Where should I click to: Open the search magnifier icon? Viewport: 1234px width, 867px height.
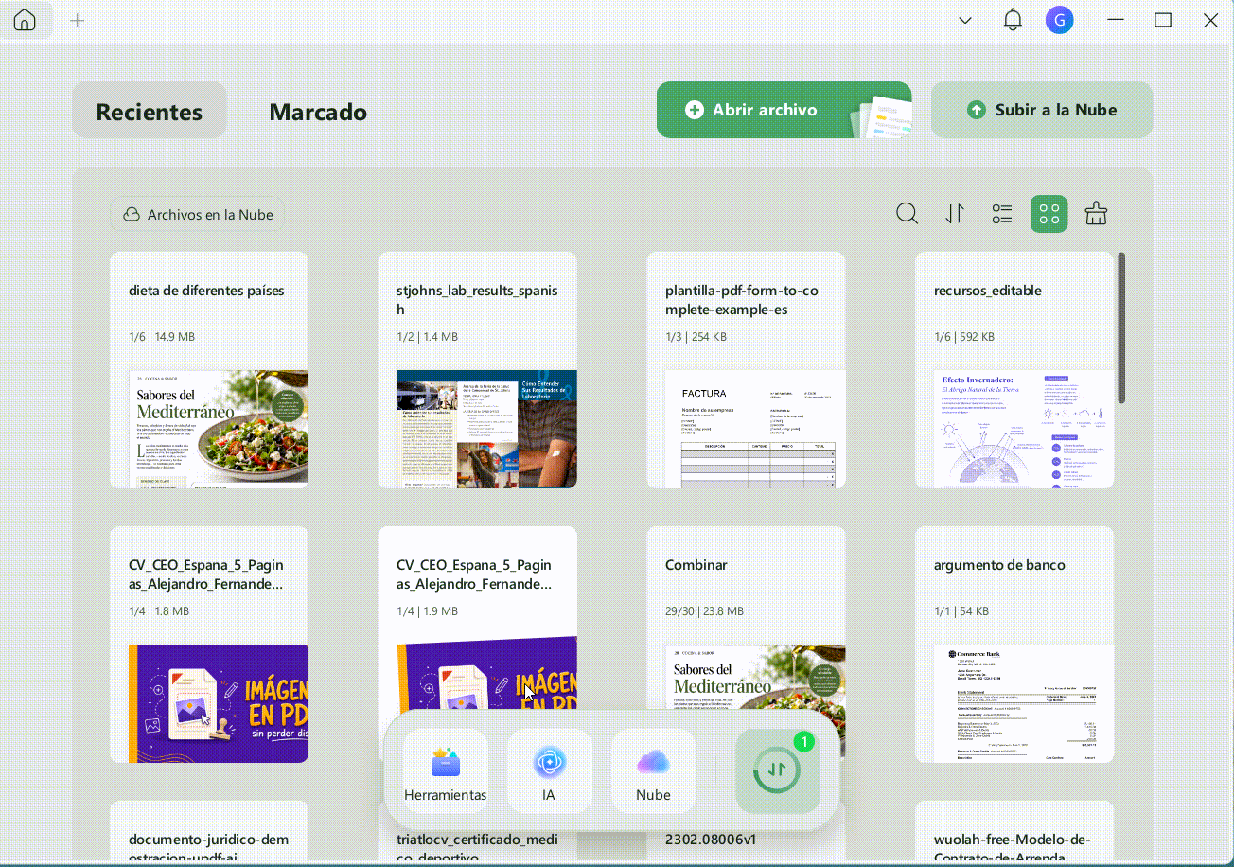(907, 214)
